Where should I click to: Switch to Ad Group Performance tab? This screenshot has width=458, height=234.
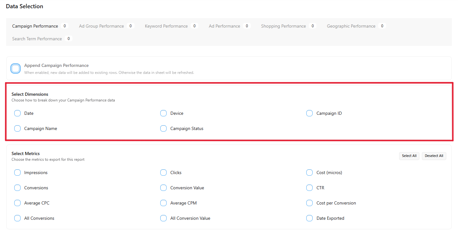click(107, 26)
